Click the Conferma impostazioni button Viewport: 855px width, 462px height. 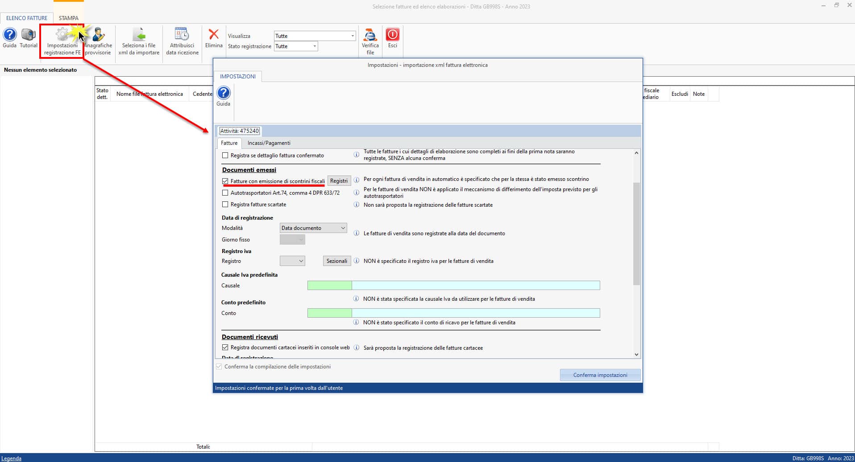point(600,375)
